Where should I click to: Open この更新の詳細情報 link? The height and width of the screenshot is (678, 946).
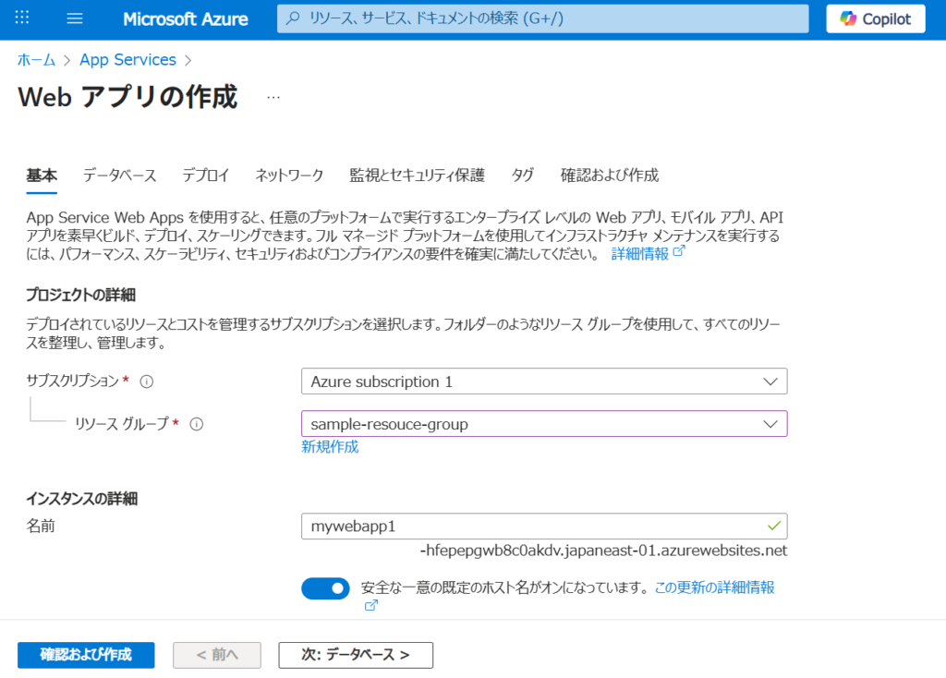click(714, 587)
